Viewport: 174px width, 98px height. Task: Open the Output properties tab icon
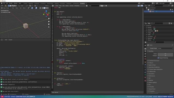point(145,51)
